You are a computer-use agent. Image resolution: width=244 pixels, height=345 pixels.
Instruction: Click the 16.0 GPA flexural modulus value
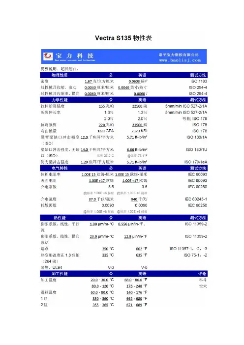click(x=105, y=131)
